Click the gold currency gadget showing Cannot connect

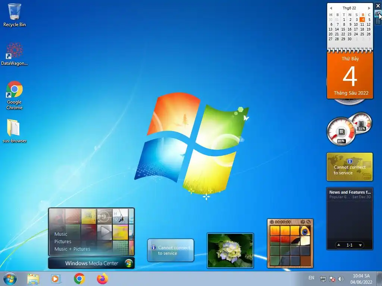[350, 167]
